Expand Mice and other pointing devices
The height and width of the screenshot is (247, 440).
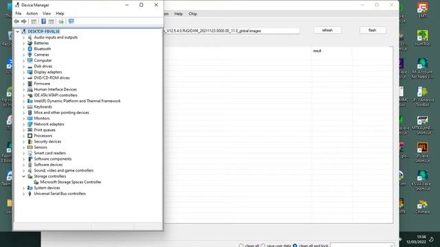coord(23,113)
